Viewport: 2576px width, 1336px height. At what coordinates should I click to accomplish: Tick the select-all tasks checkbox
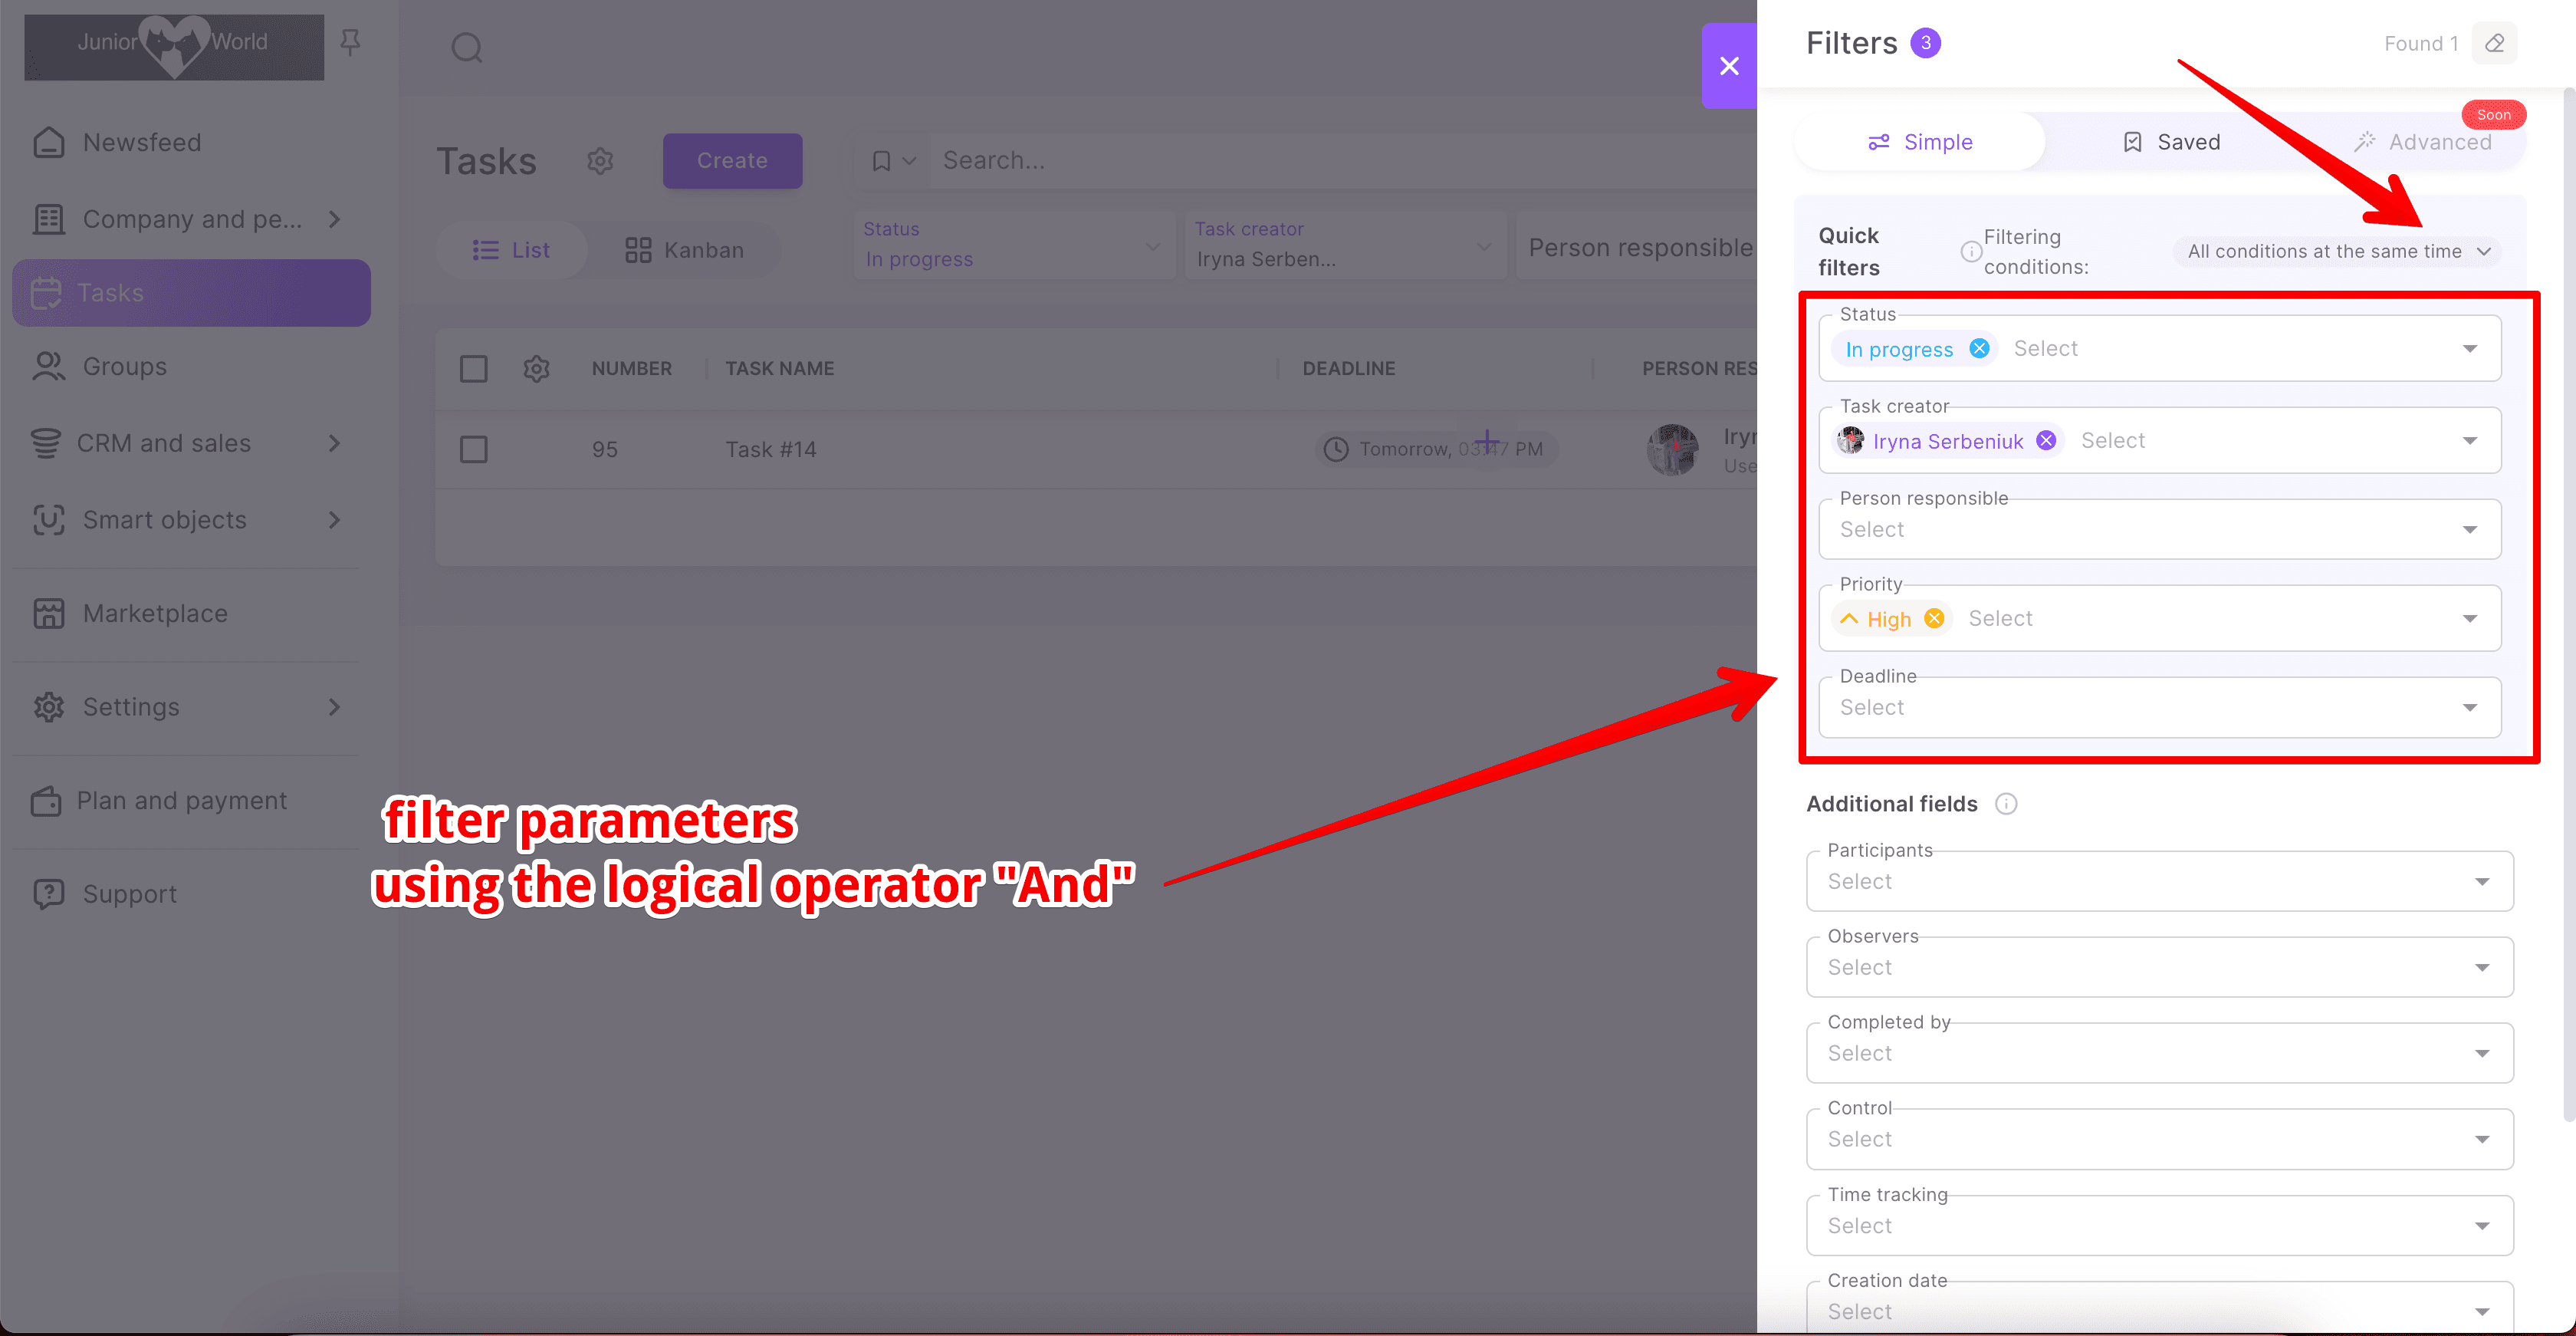(x=473, y=368)
